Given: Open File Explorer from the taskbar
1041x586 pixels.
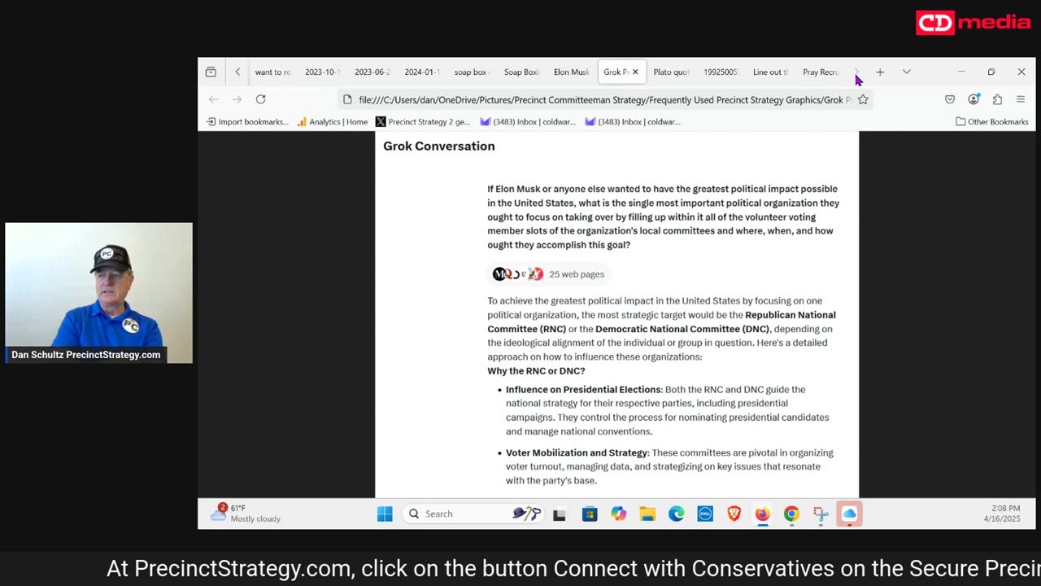Looking at the screenshot, I should point(647,514).
